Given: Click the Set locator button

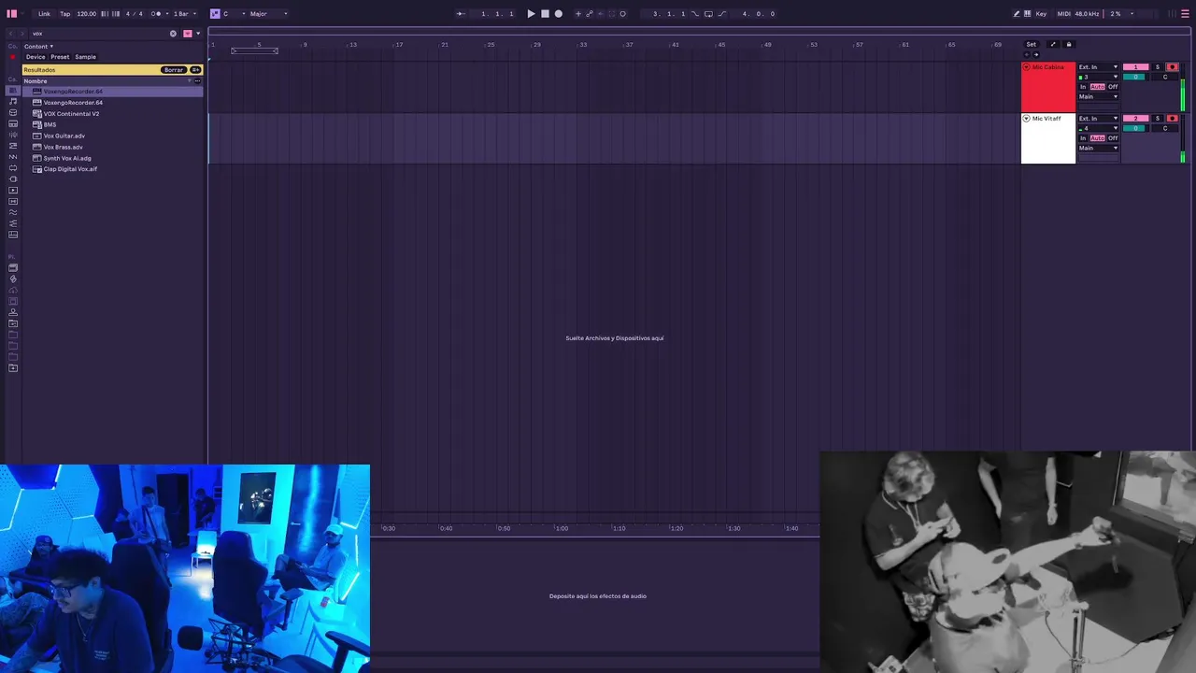Looking at the screenshot, I should (1032, 44).
